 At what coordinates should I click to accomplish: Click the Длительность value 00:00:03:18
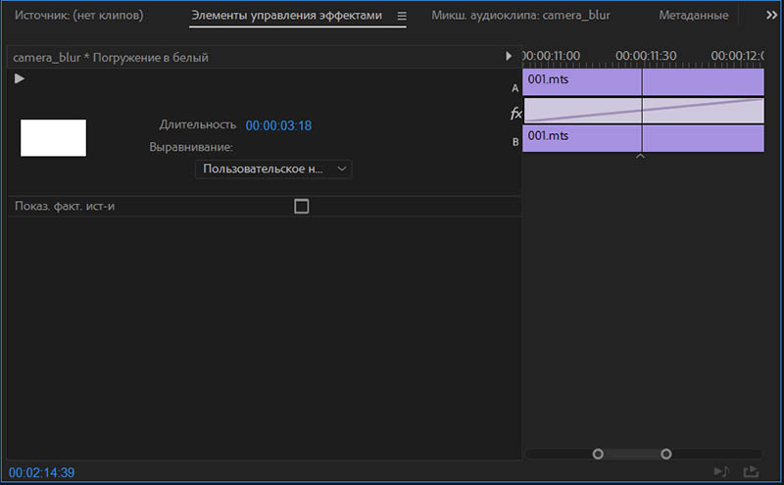tap(278, 125)
